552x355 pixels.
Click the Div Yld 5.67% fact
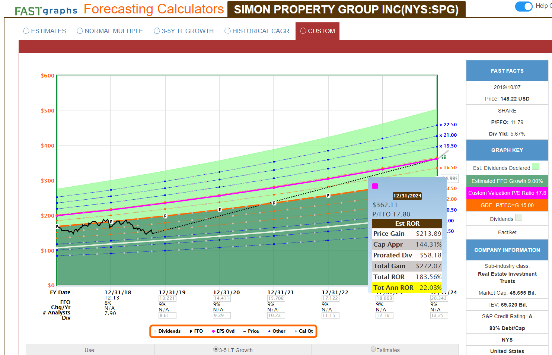[507, 134]
